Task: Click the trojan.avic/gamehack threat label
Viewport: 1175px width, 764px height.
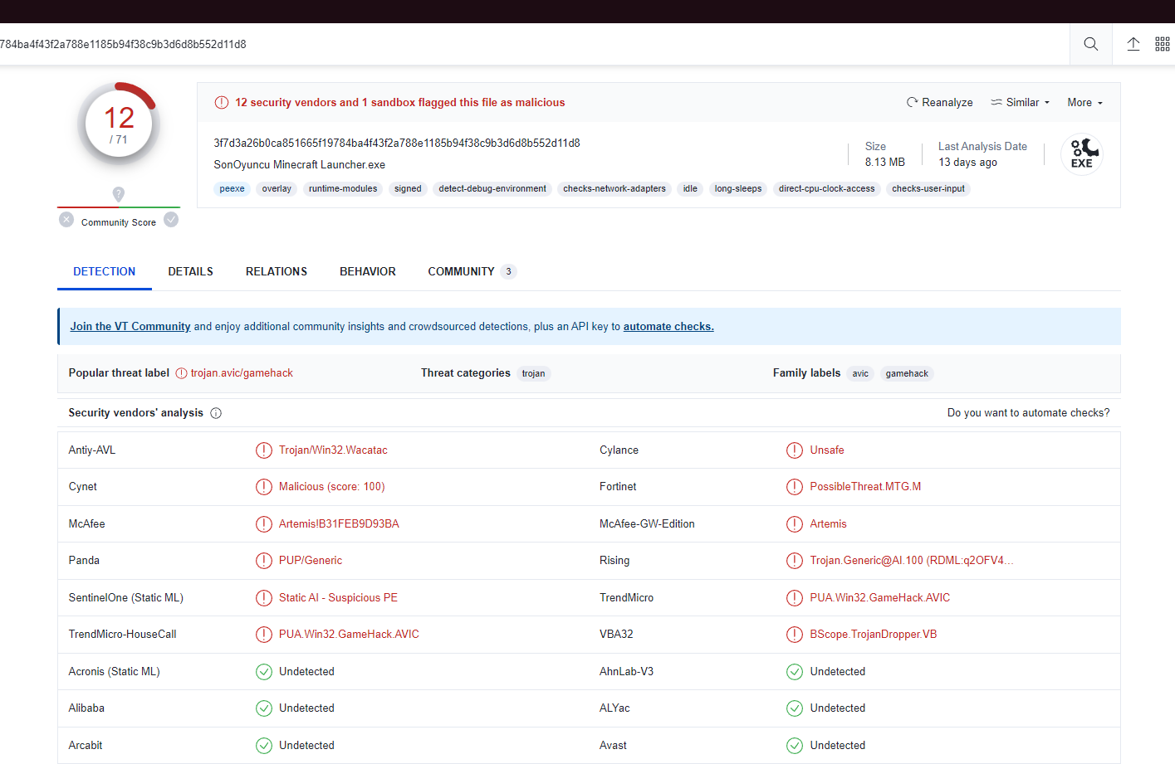Action: click(x=242, y=373)
